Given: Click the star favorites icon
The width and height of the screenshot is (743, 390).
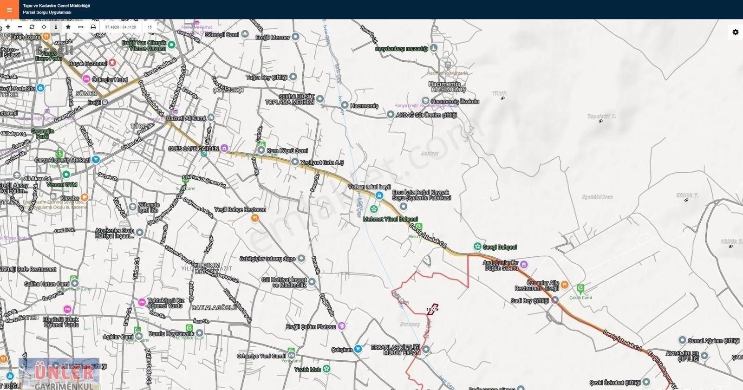Looking at the screenshot, I should pos(68,27).
